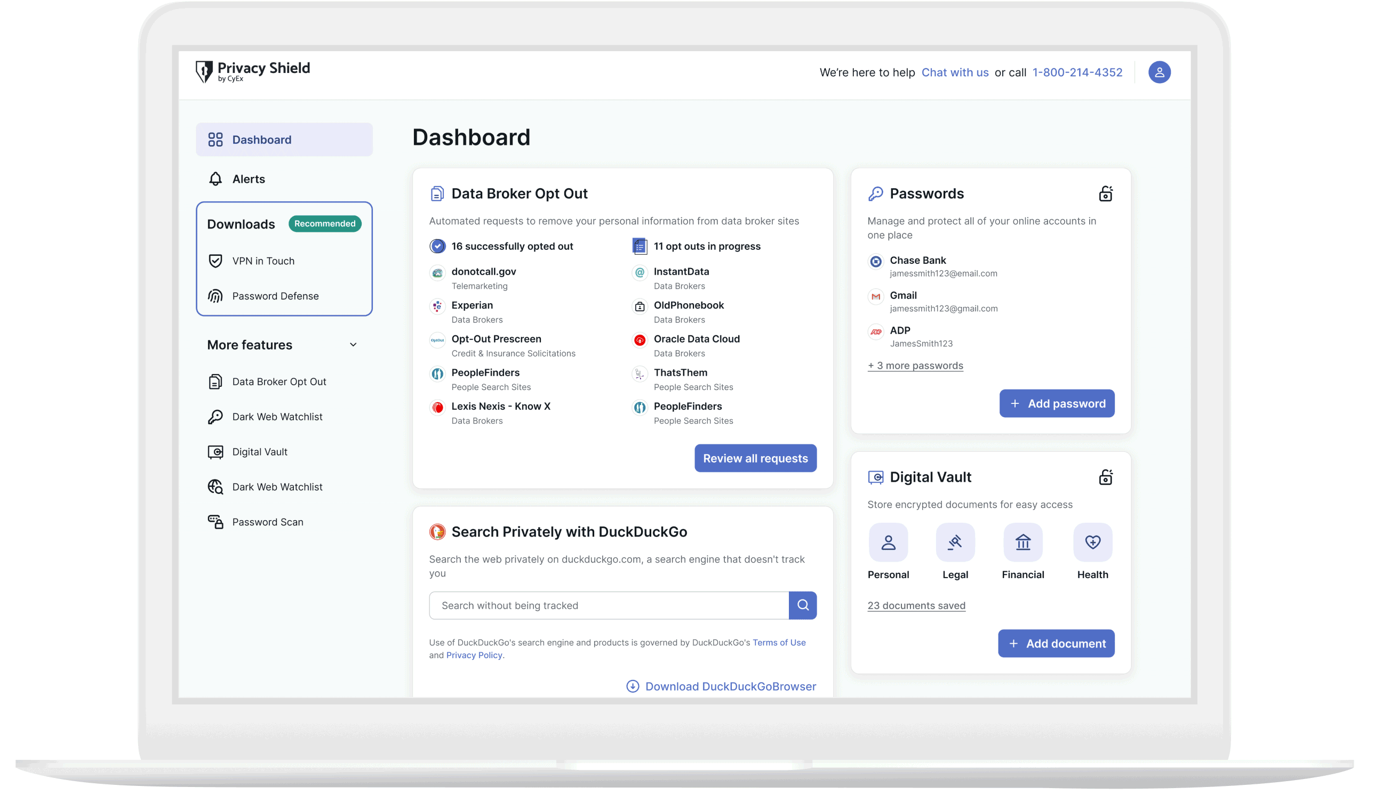The image size is (1374, 795).
Task: Click the 11 opt outs in progress text
Action: [707, 246]
